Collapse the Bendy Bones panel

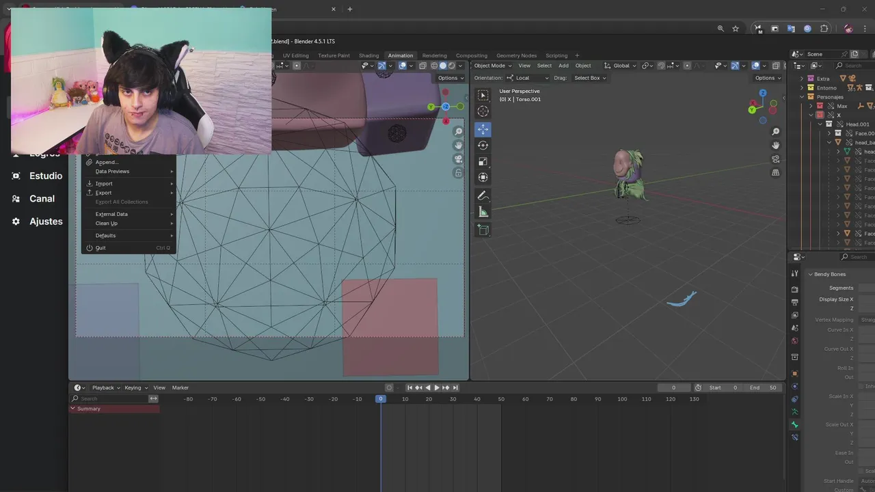811,274
